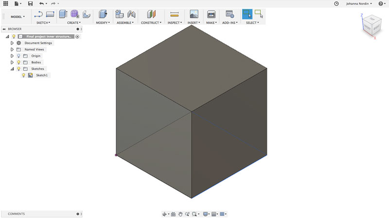389x218 pixels.
Task: Select the Revolve/sweep create icon
Action: [x=87, y=15]
